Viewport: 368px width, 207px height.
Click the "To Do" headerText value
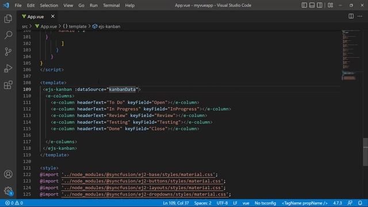pyautogui.click(x=116, y=102)
